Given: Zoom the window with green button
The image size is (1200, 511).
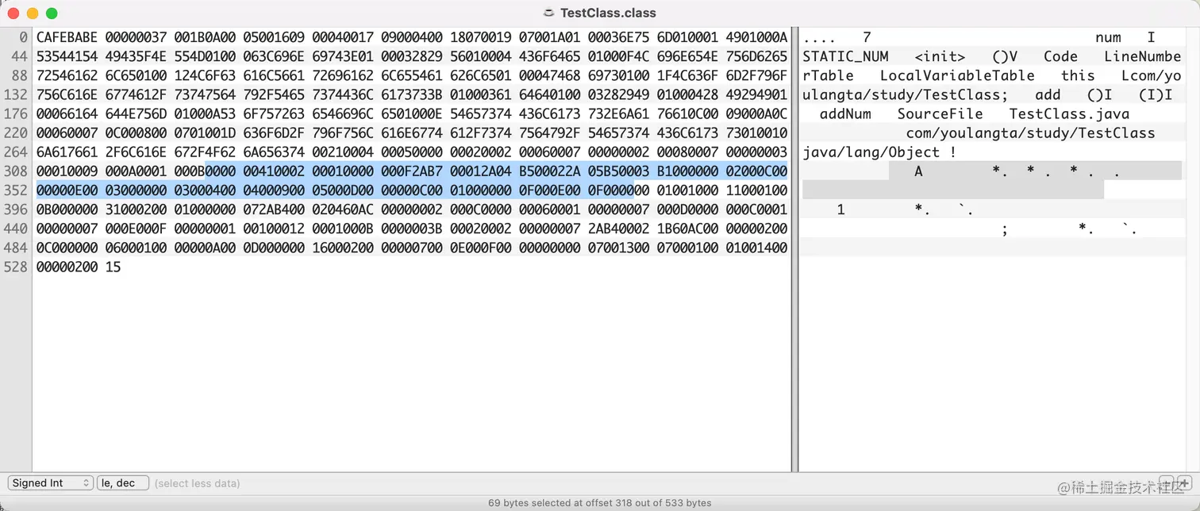Looking at the screenshot, I should pyautogui.click(x=52, y=13).
